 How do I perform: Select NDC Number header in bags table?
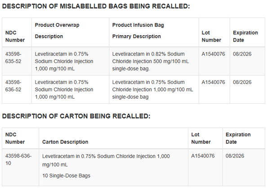point(15,36)
